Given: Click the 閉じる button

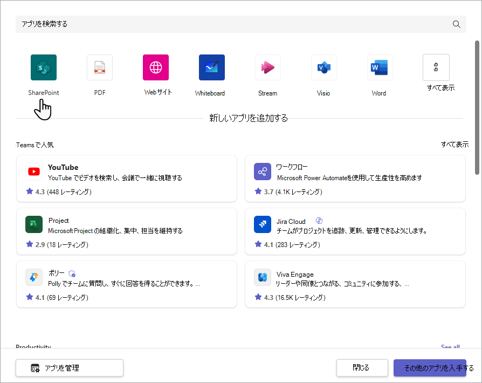Looking at the screenshot, I should (362, 367).
